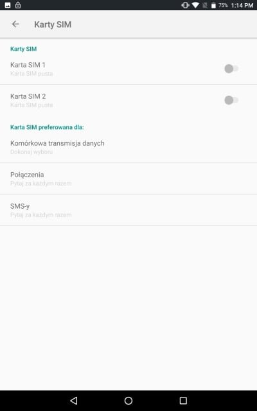Select the Karta SIM 1 entry
257x411 pixels.
point(128,69)
